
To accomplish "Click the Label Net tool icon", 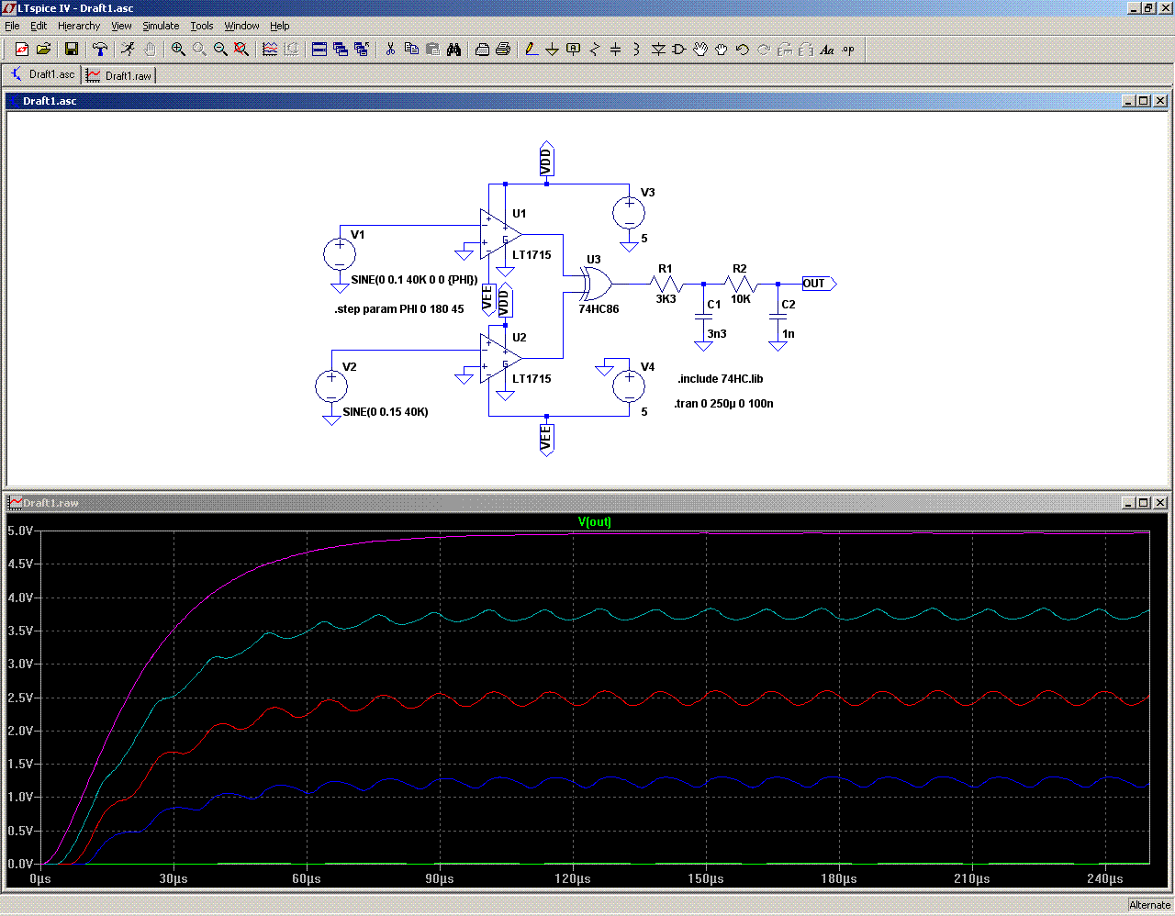I will [x=573, y=50].
